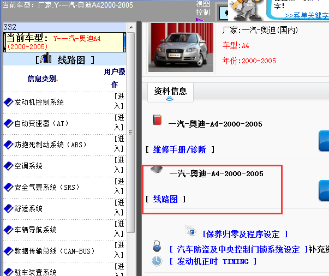Click the blue book icon beside 空调系统
This screenshot has height=276, width=329.
(9, 166)
